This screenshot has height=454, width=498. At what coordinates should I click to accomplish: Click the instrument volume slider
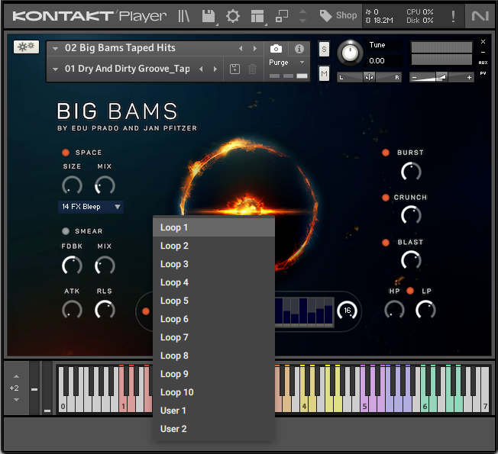tap(442, 77)
